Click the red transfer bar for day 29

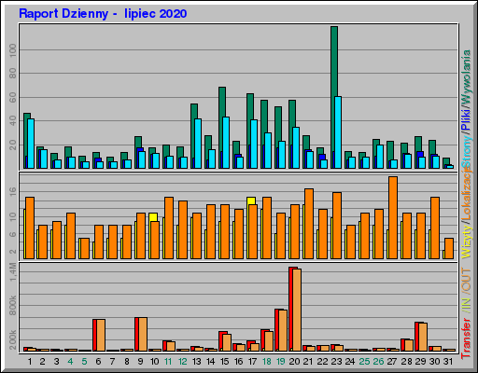click(416, 337)
